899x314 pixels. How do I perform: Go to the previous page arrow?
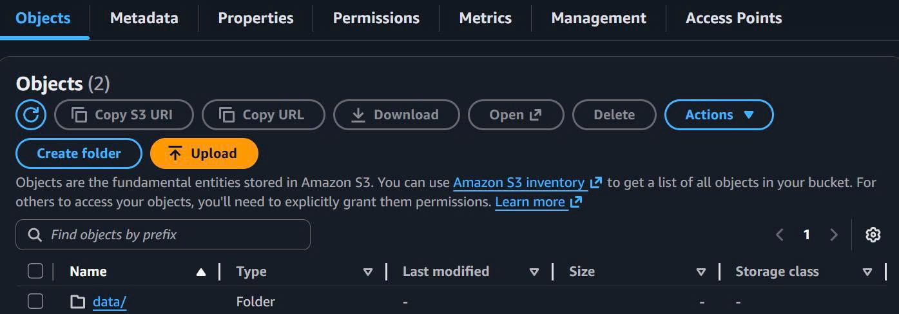pyautogui.click(x=780, y=235)
